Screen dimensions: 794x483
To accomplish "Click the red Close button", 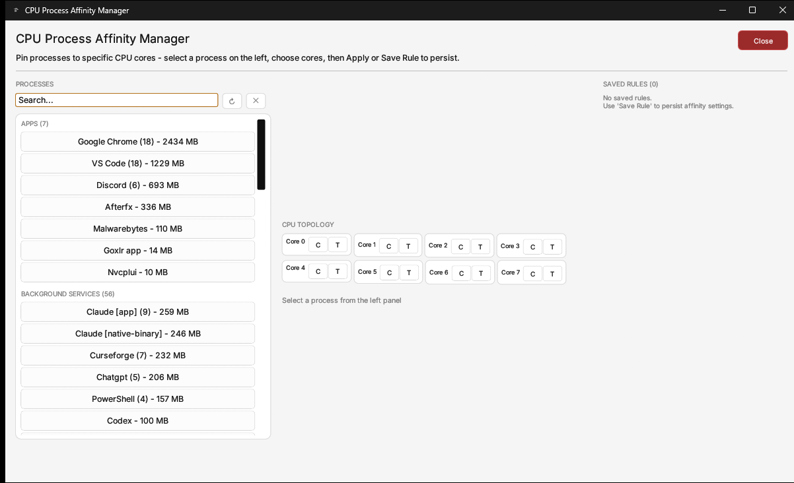I will point(763,40).
